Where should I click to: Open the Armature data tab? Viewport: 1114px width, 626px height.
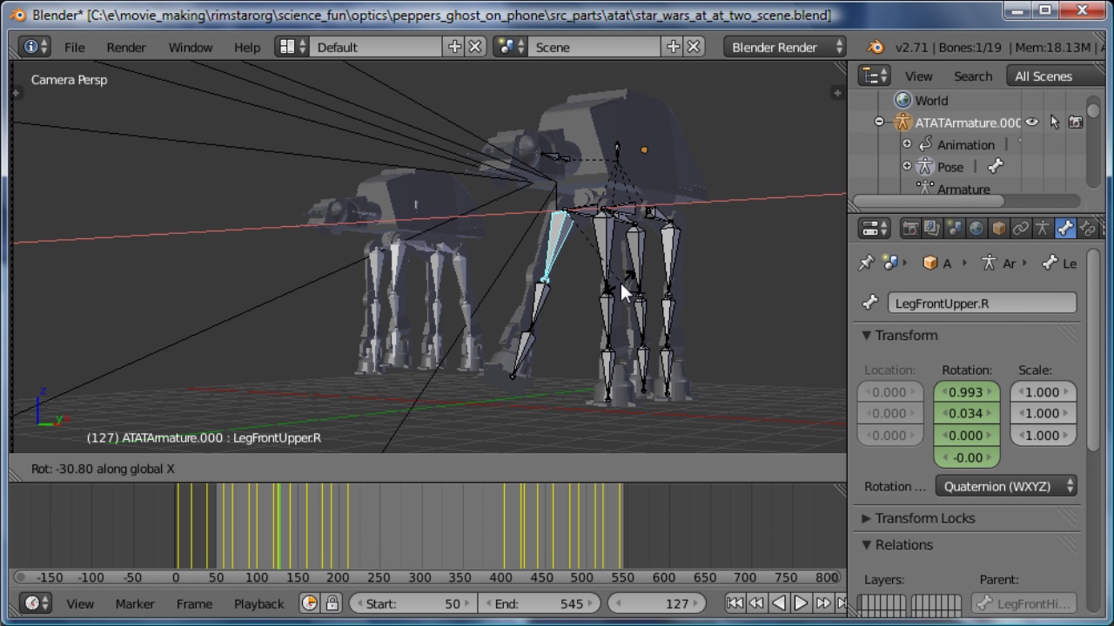(1042, 228)
